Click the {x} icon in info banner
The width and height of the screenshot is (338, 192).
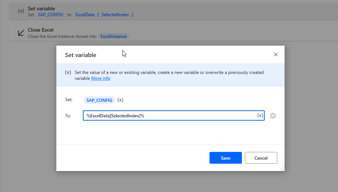(68, 72)
